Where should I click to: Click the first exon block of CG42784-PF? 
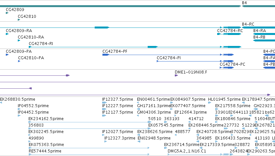pos(106,55)
